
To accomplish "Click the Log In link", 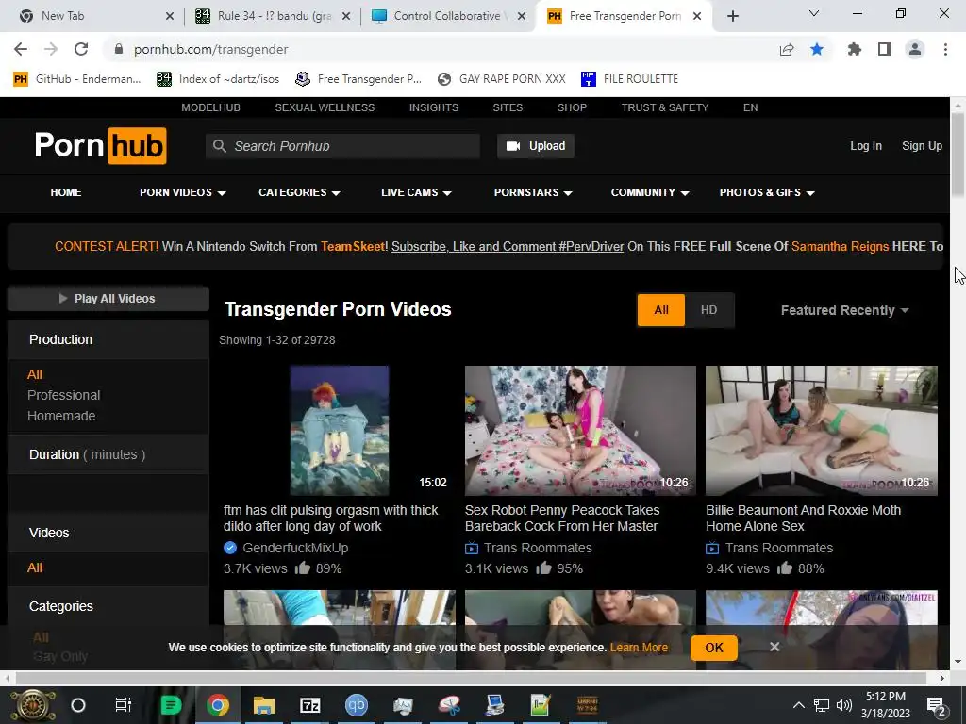I will click(x=866, y=146).
